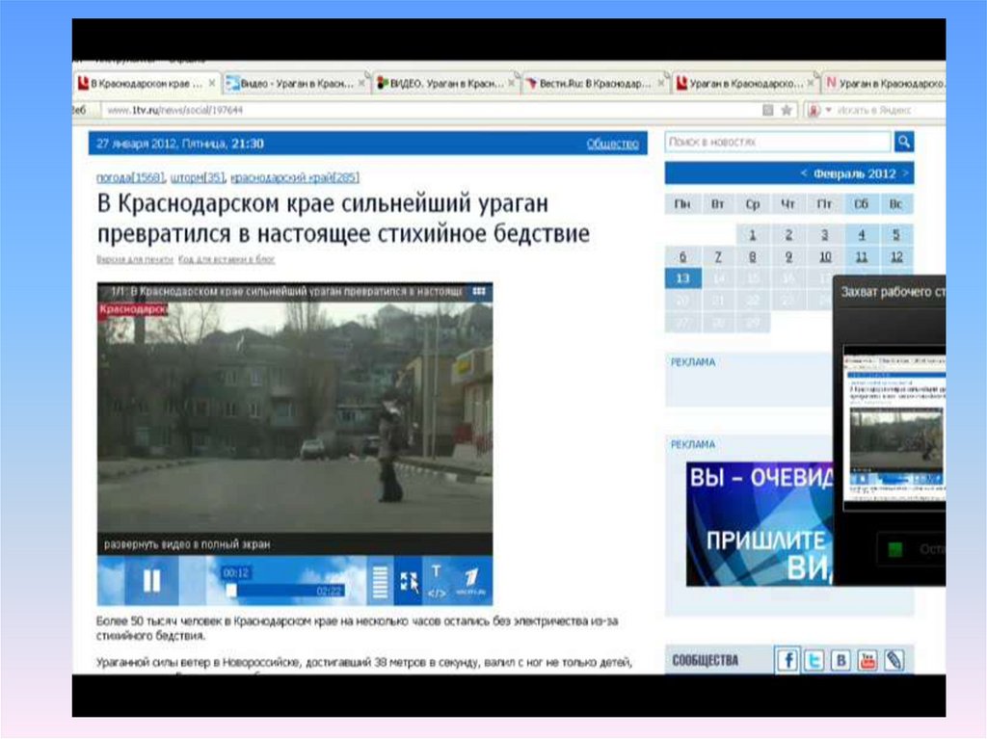Click the YouTube community icon

[867, 660]
